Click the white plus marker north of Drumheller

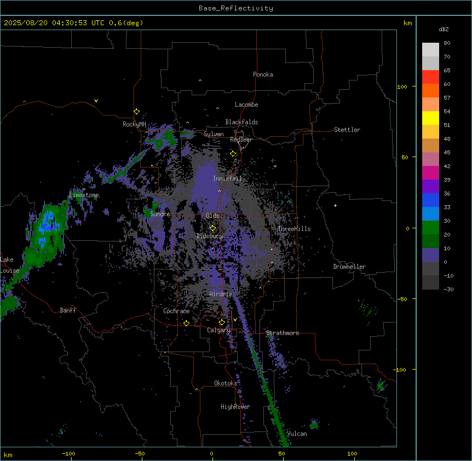(335, 205)
